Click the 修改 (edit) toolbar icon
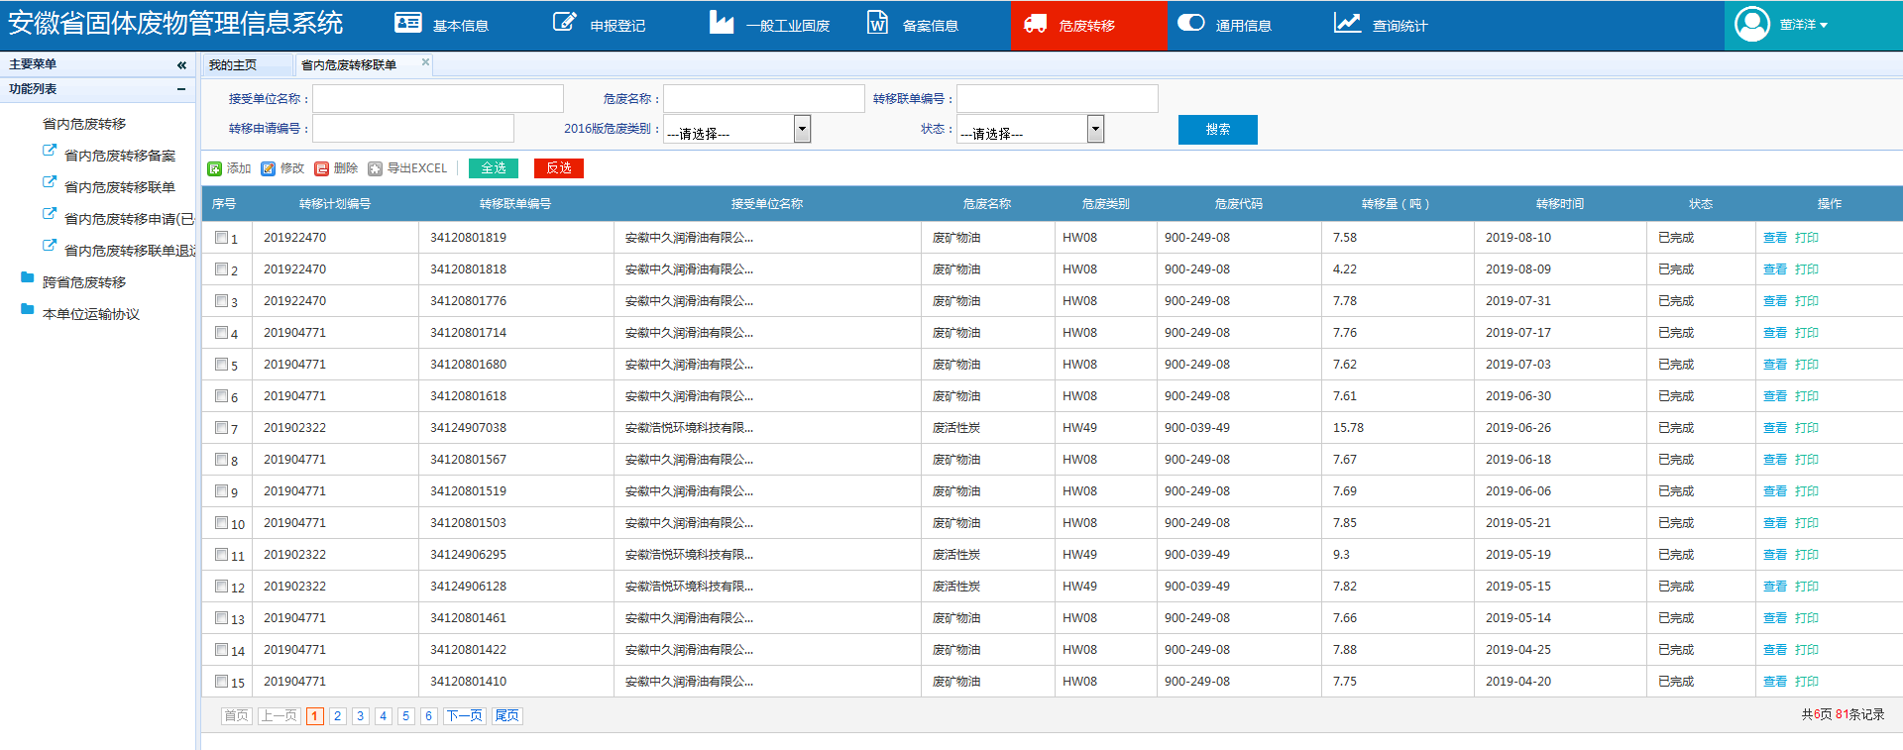 [x=268, y=169]
